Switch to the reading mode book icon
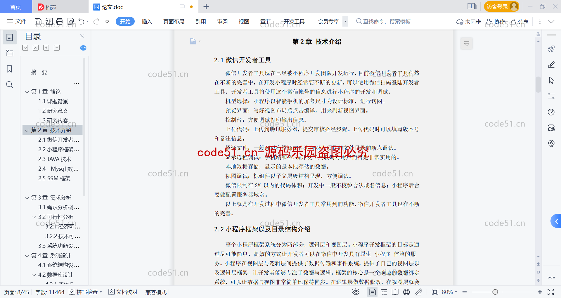561x298 pixels. tap(395, 292)
